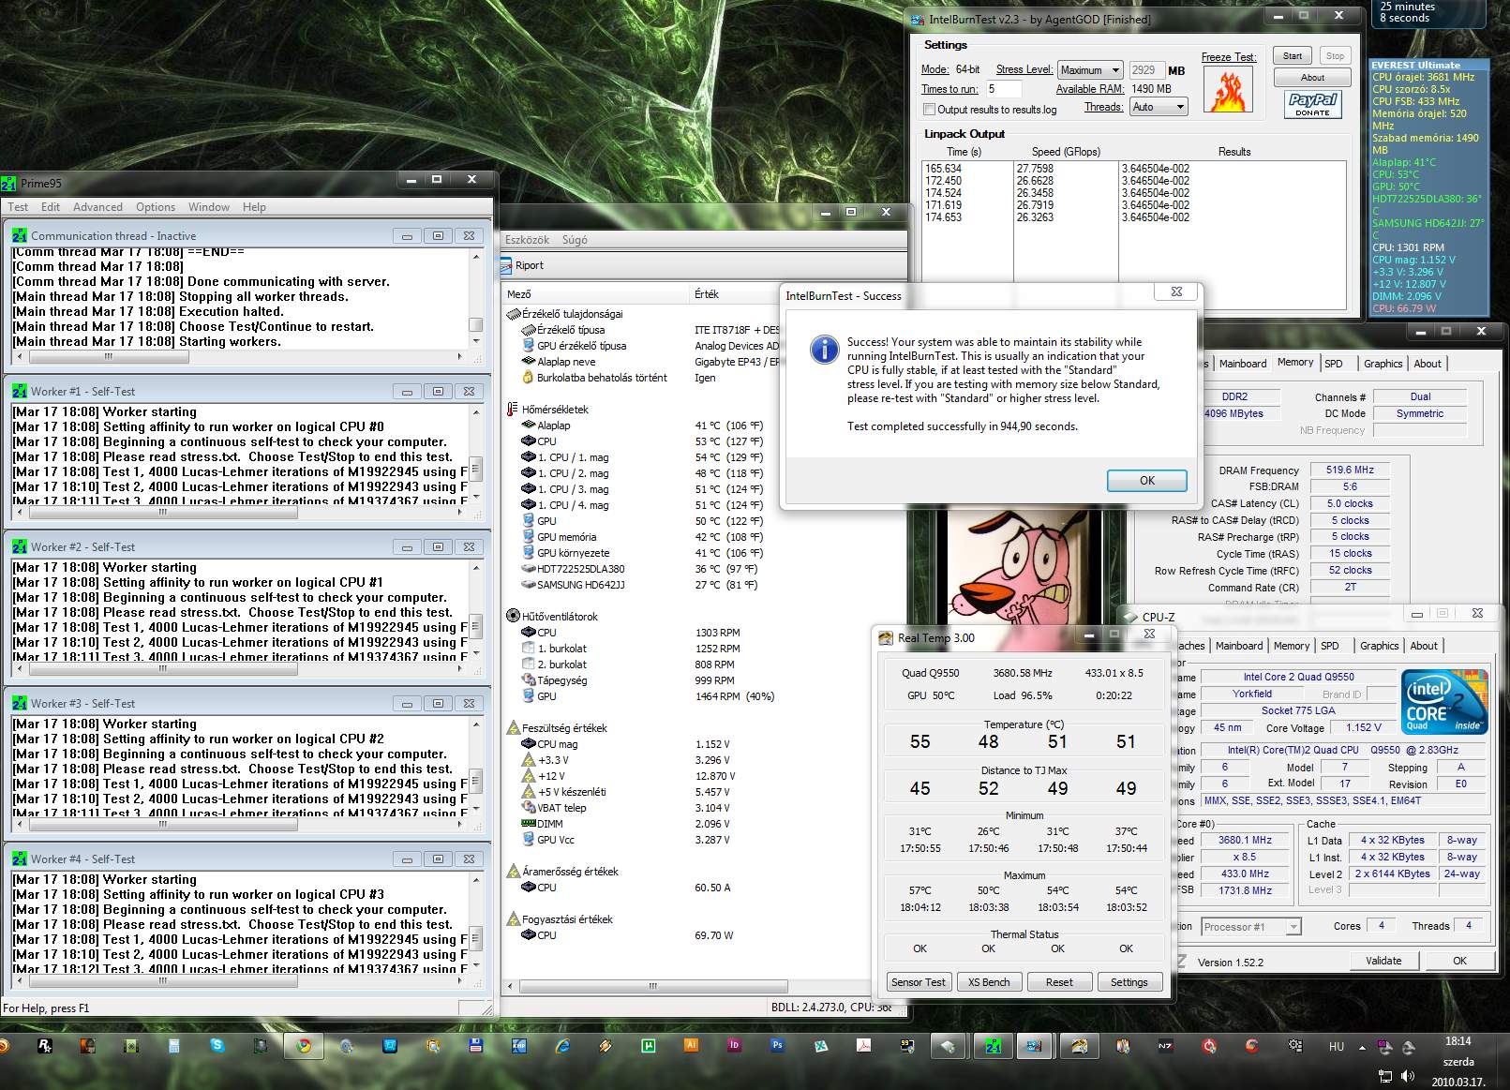Click the IntelBurnTest flame logo icon
This screenshot has width=1510, height=1090.
[x=1228, y=90]
